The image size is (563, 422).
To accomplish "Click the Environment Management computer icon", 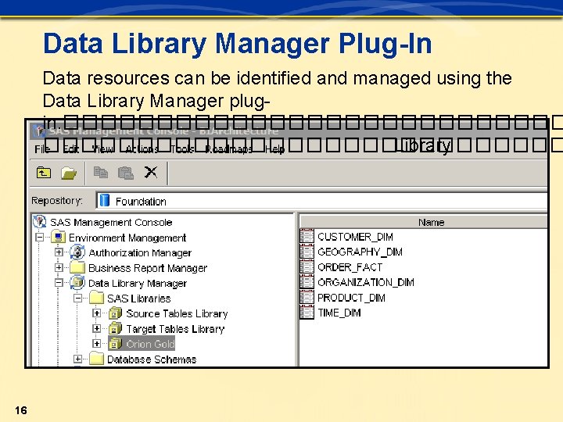I will click(58, 238).
